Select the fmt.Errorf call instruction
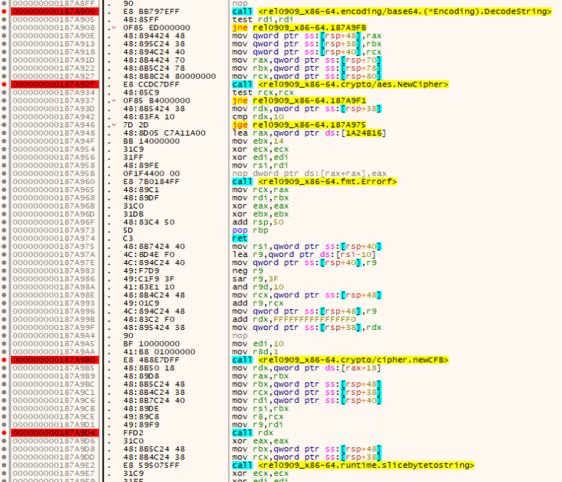The image size is (562, 482). (x=315, y=182)
